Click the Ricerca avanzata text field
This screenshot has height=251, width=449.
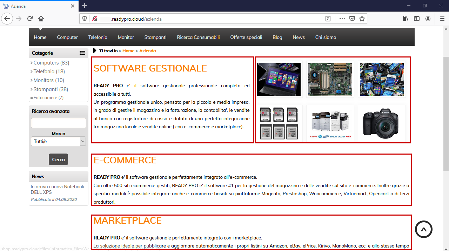pos(58,123)
